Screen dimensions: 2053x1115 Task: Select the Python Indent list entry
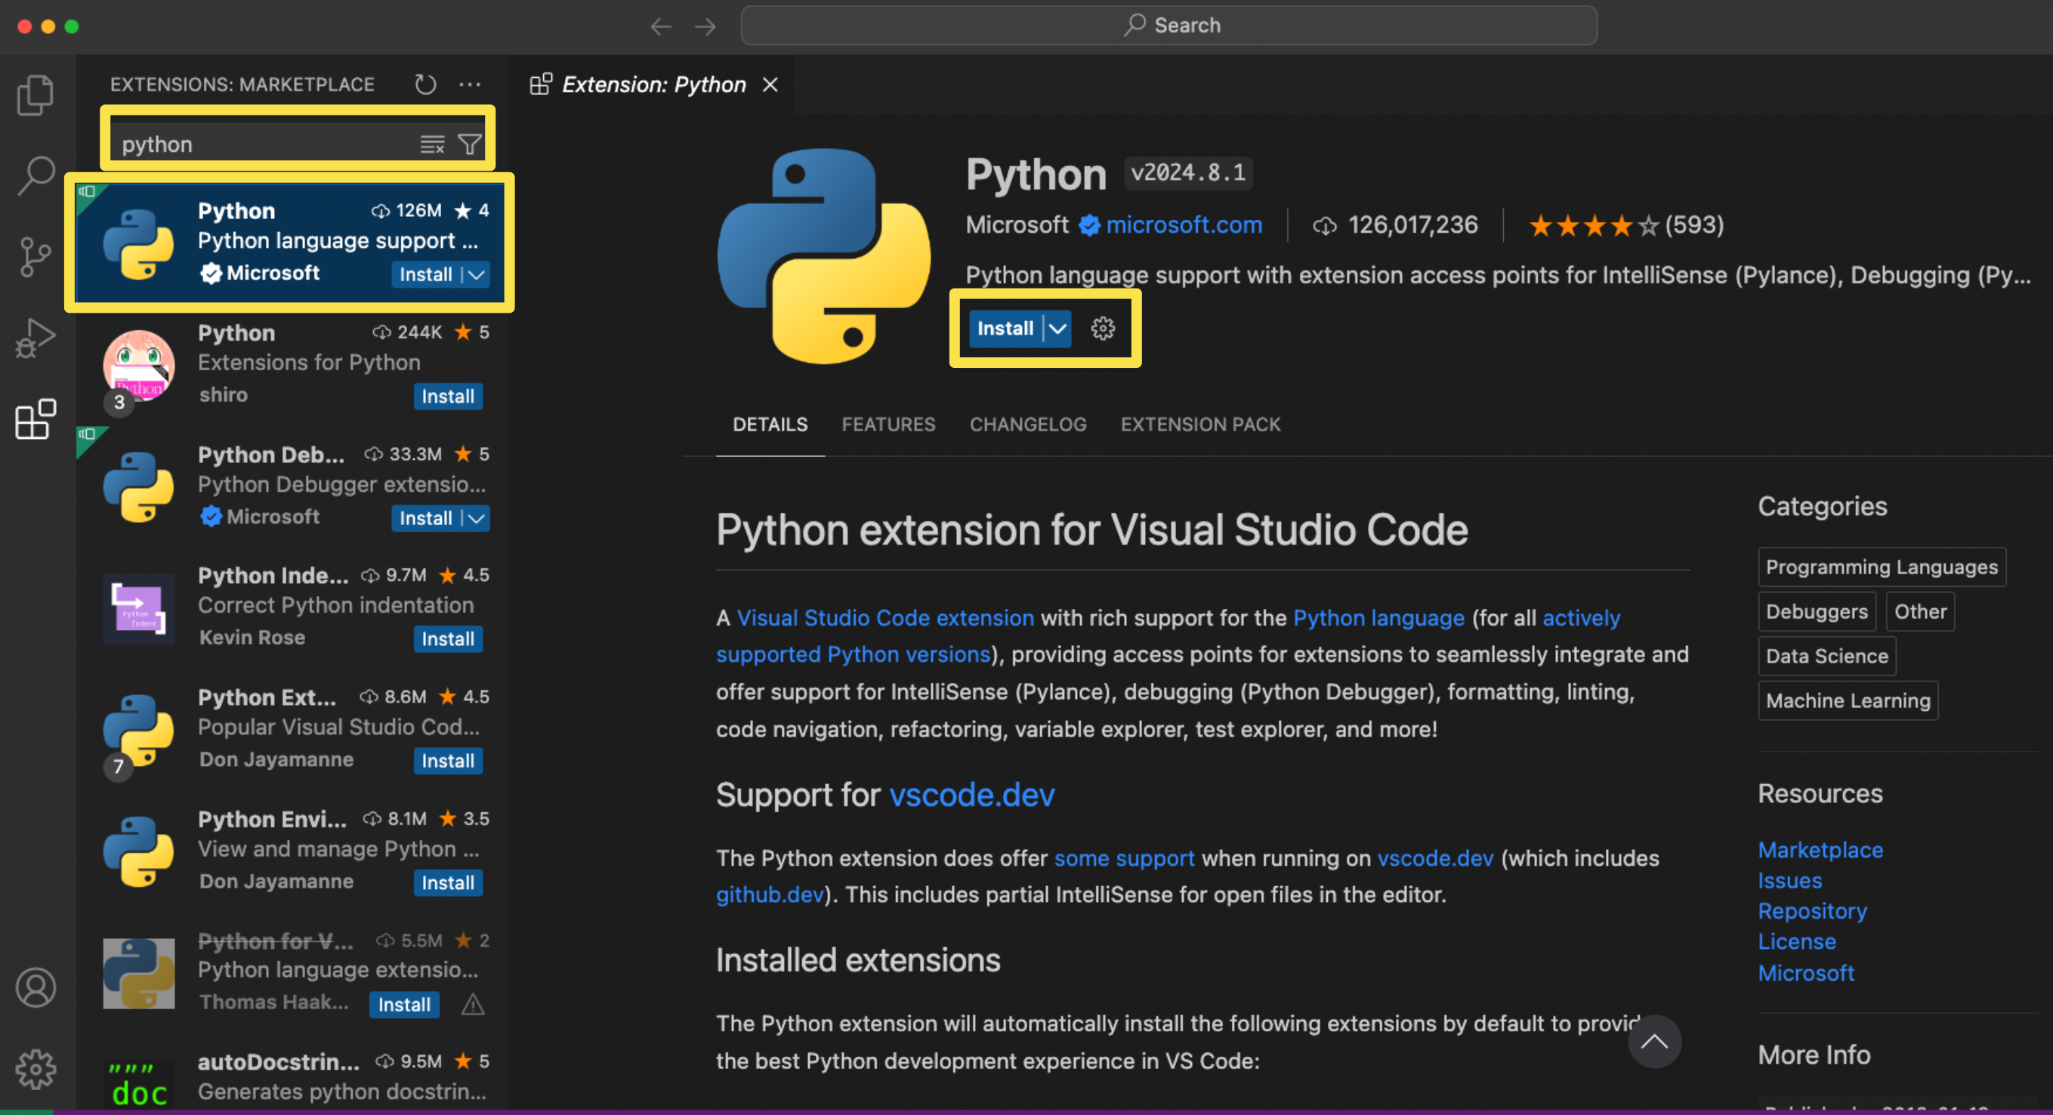tap(293, 607)
